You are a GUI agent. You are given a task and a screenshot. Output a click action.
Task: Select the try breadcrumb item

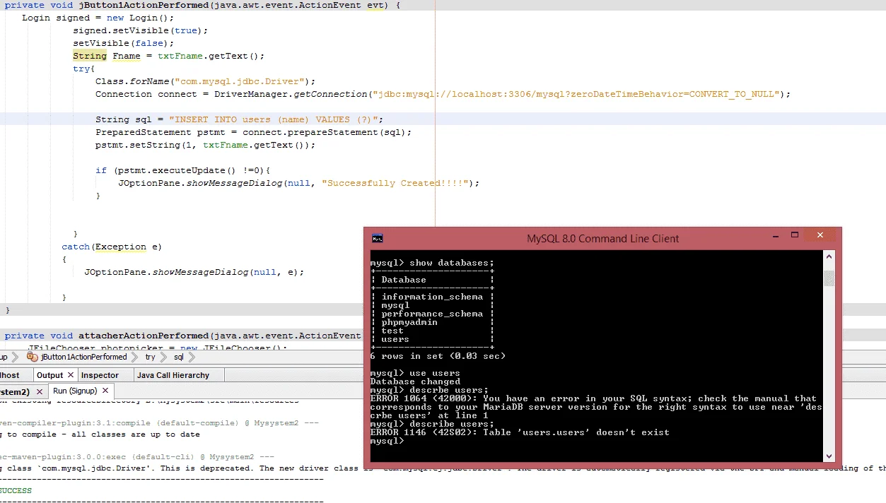point(151,357)
